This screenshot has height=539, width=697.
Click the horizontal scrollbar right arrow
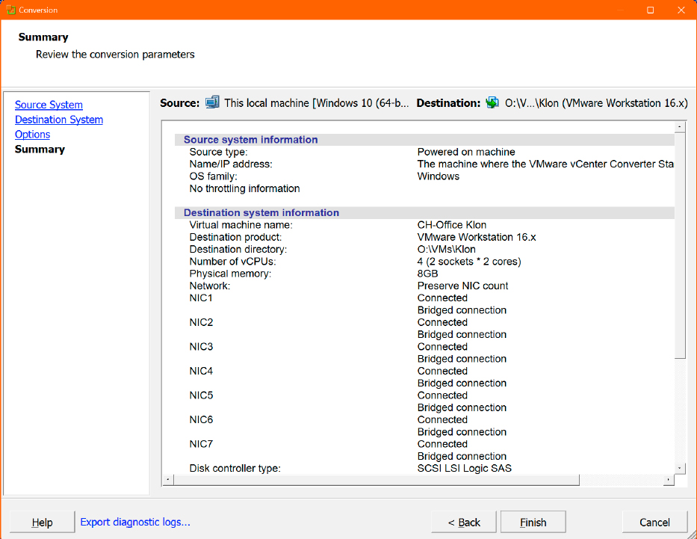(x=669, y=480)
